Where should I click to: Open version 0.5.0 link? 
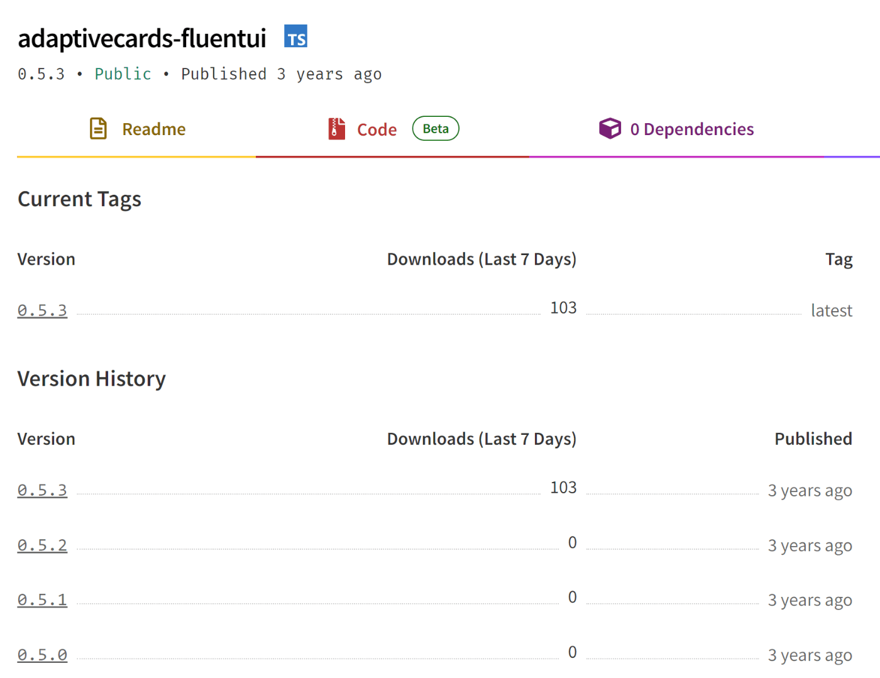click(42, 655)
